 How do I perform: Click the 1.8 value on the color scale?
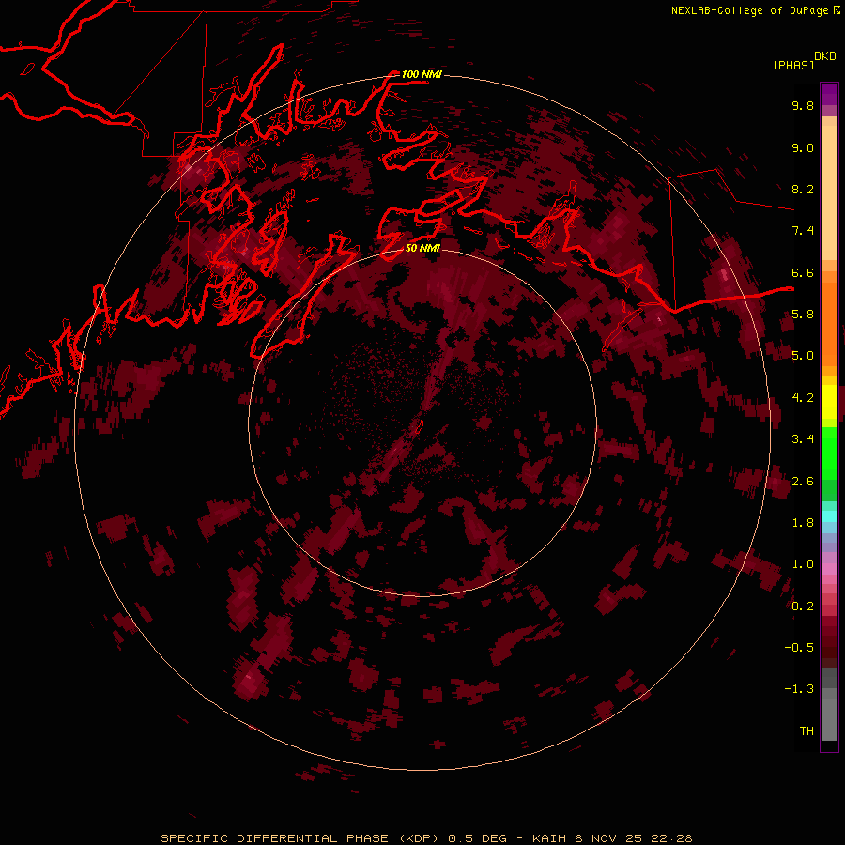click(x=803, y=523)
